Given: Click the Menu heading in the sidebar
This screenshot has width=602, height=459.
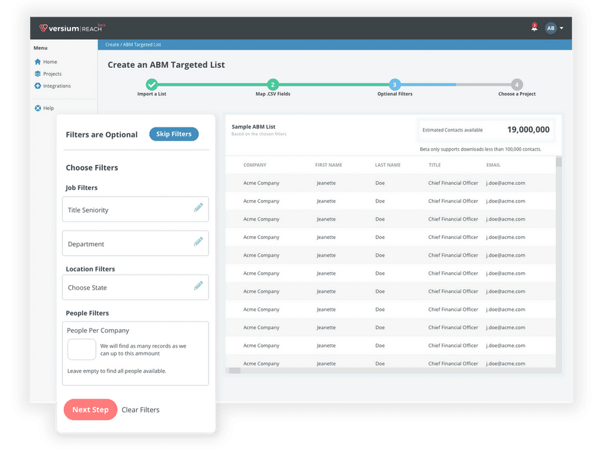Looking at the screenshot, I should pyautogui.click(x=40, y=48).
